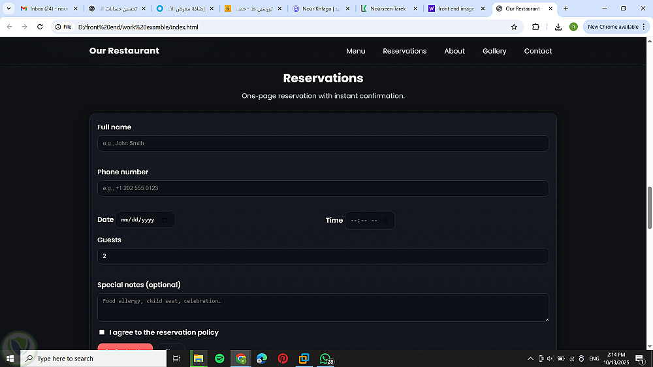Open the Chrome profile avatar
This screenshot has width=653, height=367.
573,27
